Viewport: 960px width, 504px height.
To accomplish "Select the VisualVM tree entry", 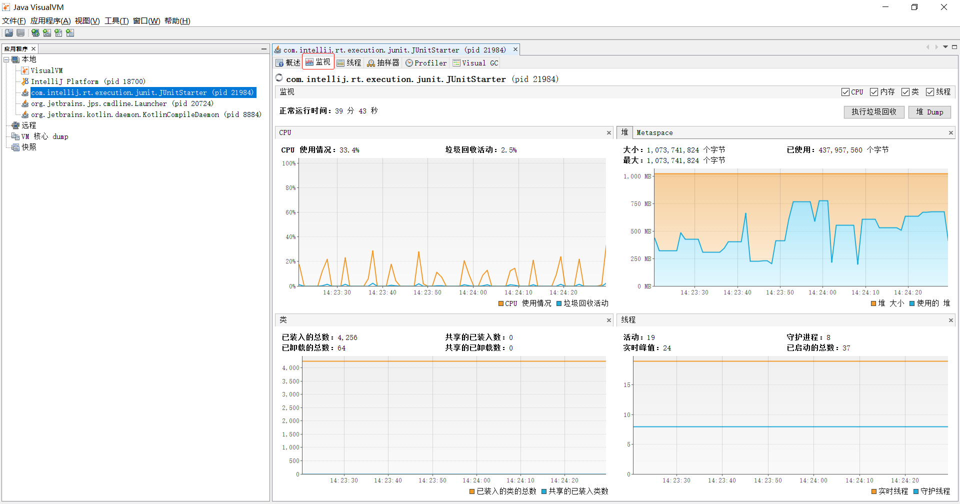I will click(46, 70).
